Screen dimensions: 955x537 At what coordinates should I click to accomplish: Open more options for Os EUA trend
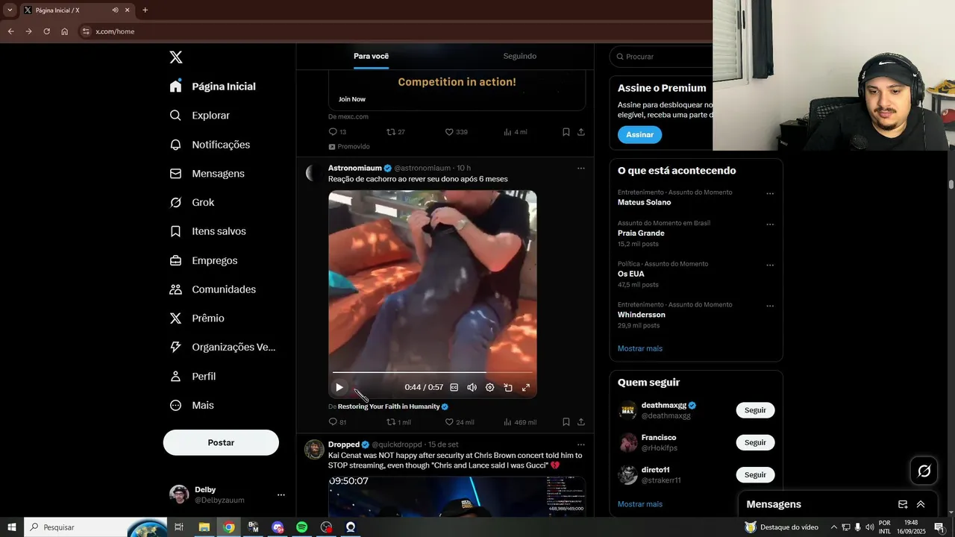(770, 266)
